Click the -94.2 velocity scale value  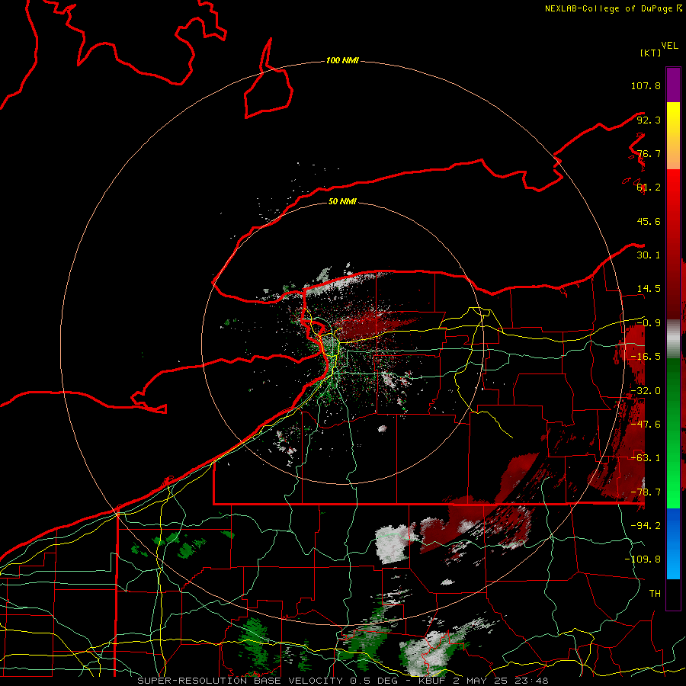click(646, 525)
